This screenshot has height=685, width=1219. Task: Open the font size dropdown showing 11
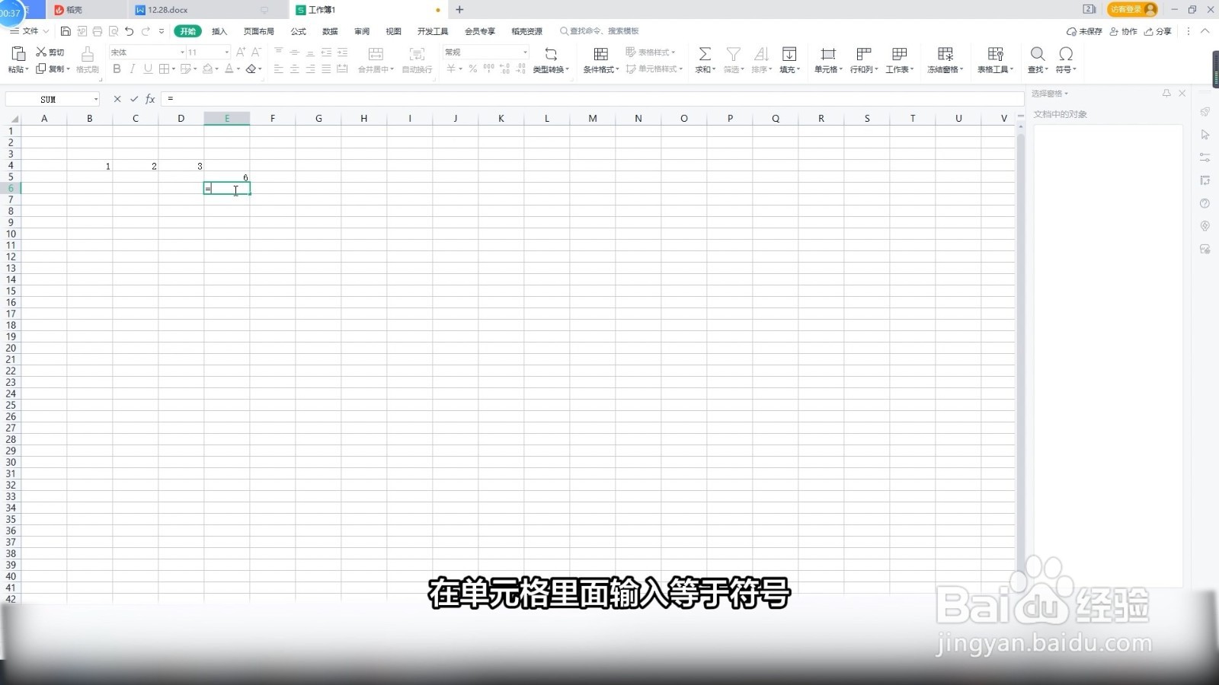(x=226, y=52)
